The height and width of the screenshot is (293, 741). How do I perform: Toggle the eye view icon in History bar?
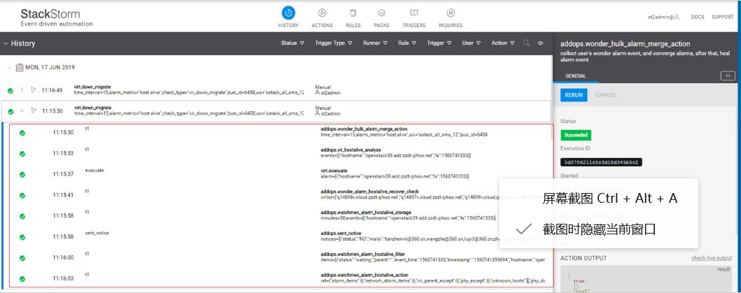(x=541, y=43)
